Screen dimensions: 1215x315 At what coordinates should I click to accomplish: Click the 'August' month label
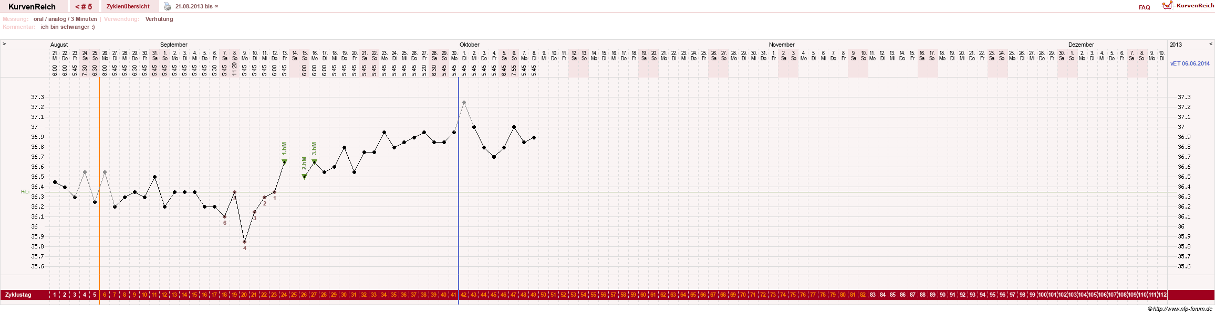pyautogui.click(x=59, y=45)
